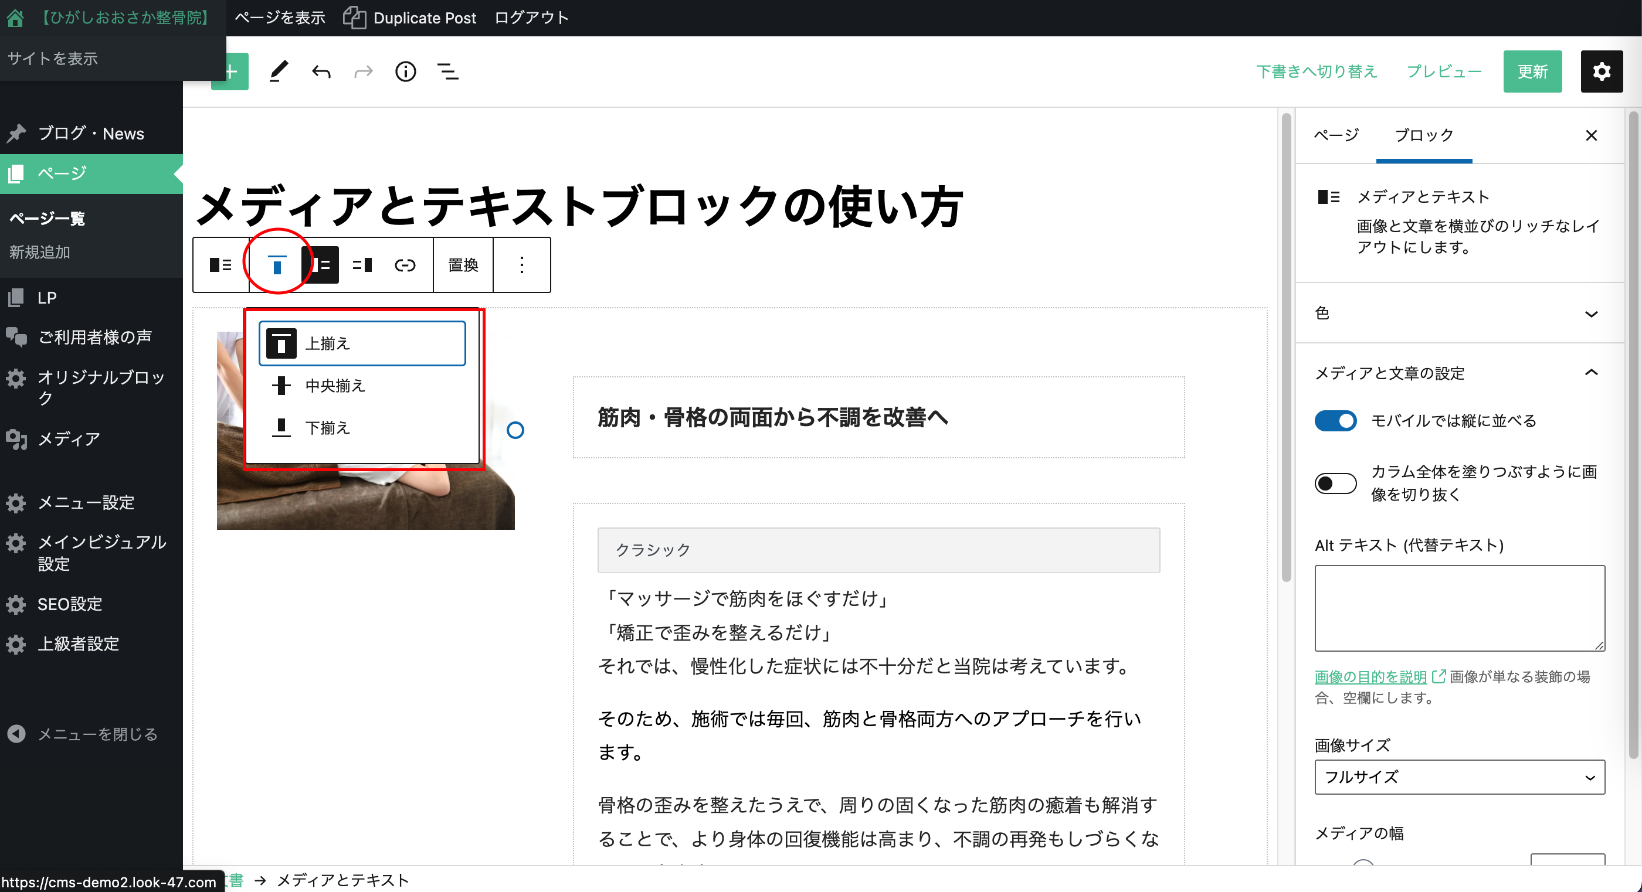Viewport: 1642px width, 892px height.
Task: Click the undo arrow icon
Action: (321, 72)
